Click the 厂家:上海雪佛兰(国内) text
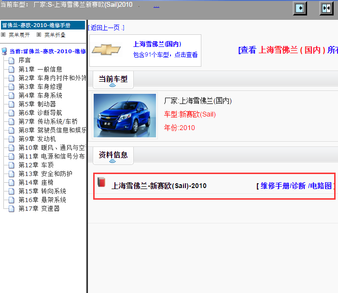The width and height of the screenshot is (338, 293). click(x=197, y=101)
